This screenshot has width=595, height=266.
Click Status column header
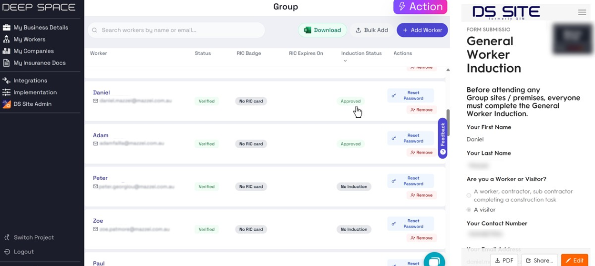(203, 53)
